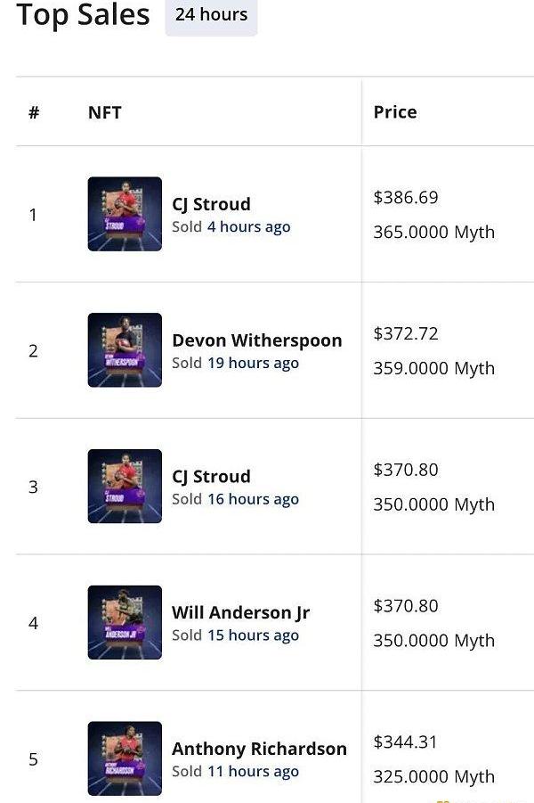Click the Will Anderson Jr name link
534x803 pixels.
coord(240,612)
